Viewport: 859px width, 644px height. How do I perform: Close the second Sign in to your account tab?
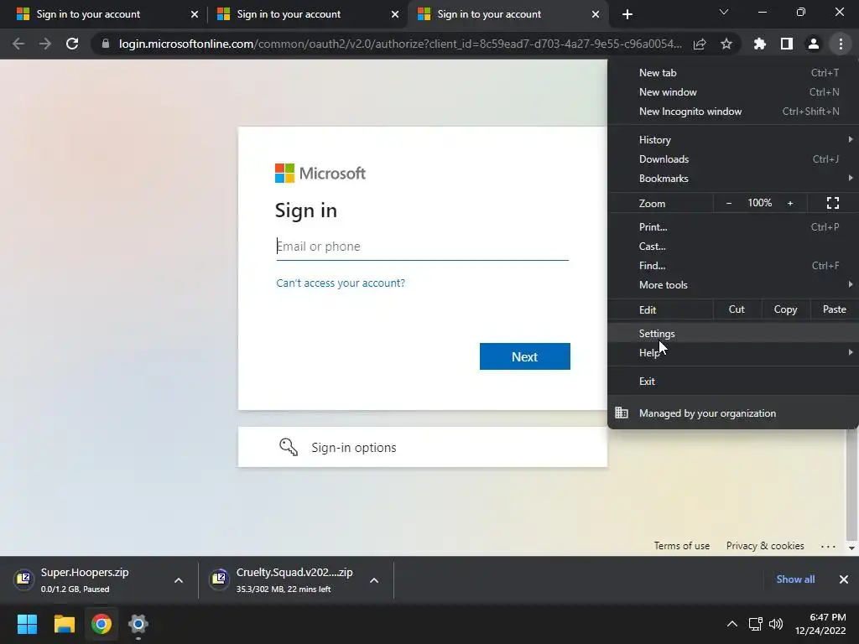(395, 14)
